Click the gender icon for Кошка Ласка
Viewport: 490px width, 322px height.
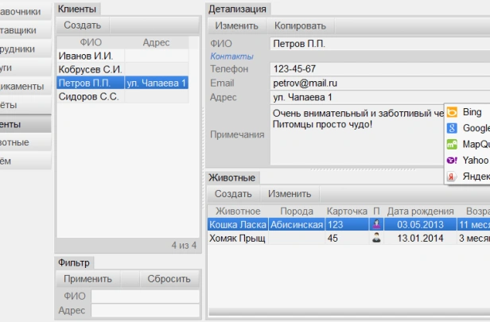click(376, 225)
